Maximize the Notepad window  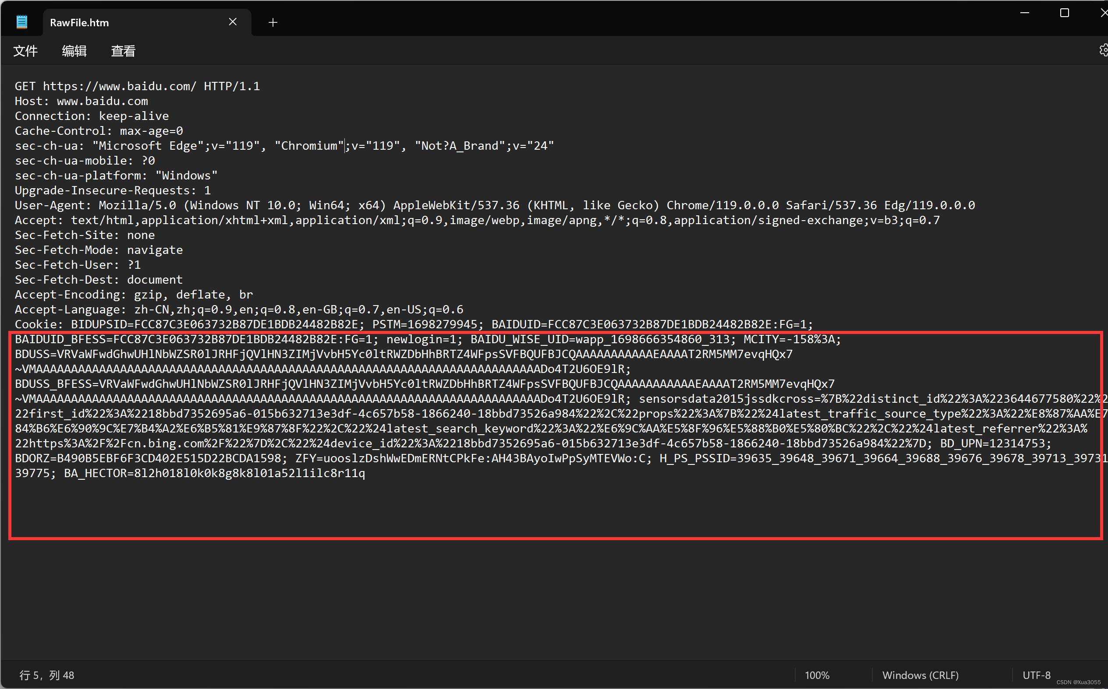pos(1064,13)
